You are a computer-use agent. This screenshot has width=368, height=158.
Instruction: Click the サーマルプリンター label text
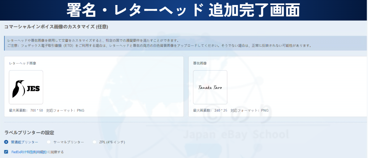68,142
